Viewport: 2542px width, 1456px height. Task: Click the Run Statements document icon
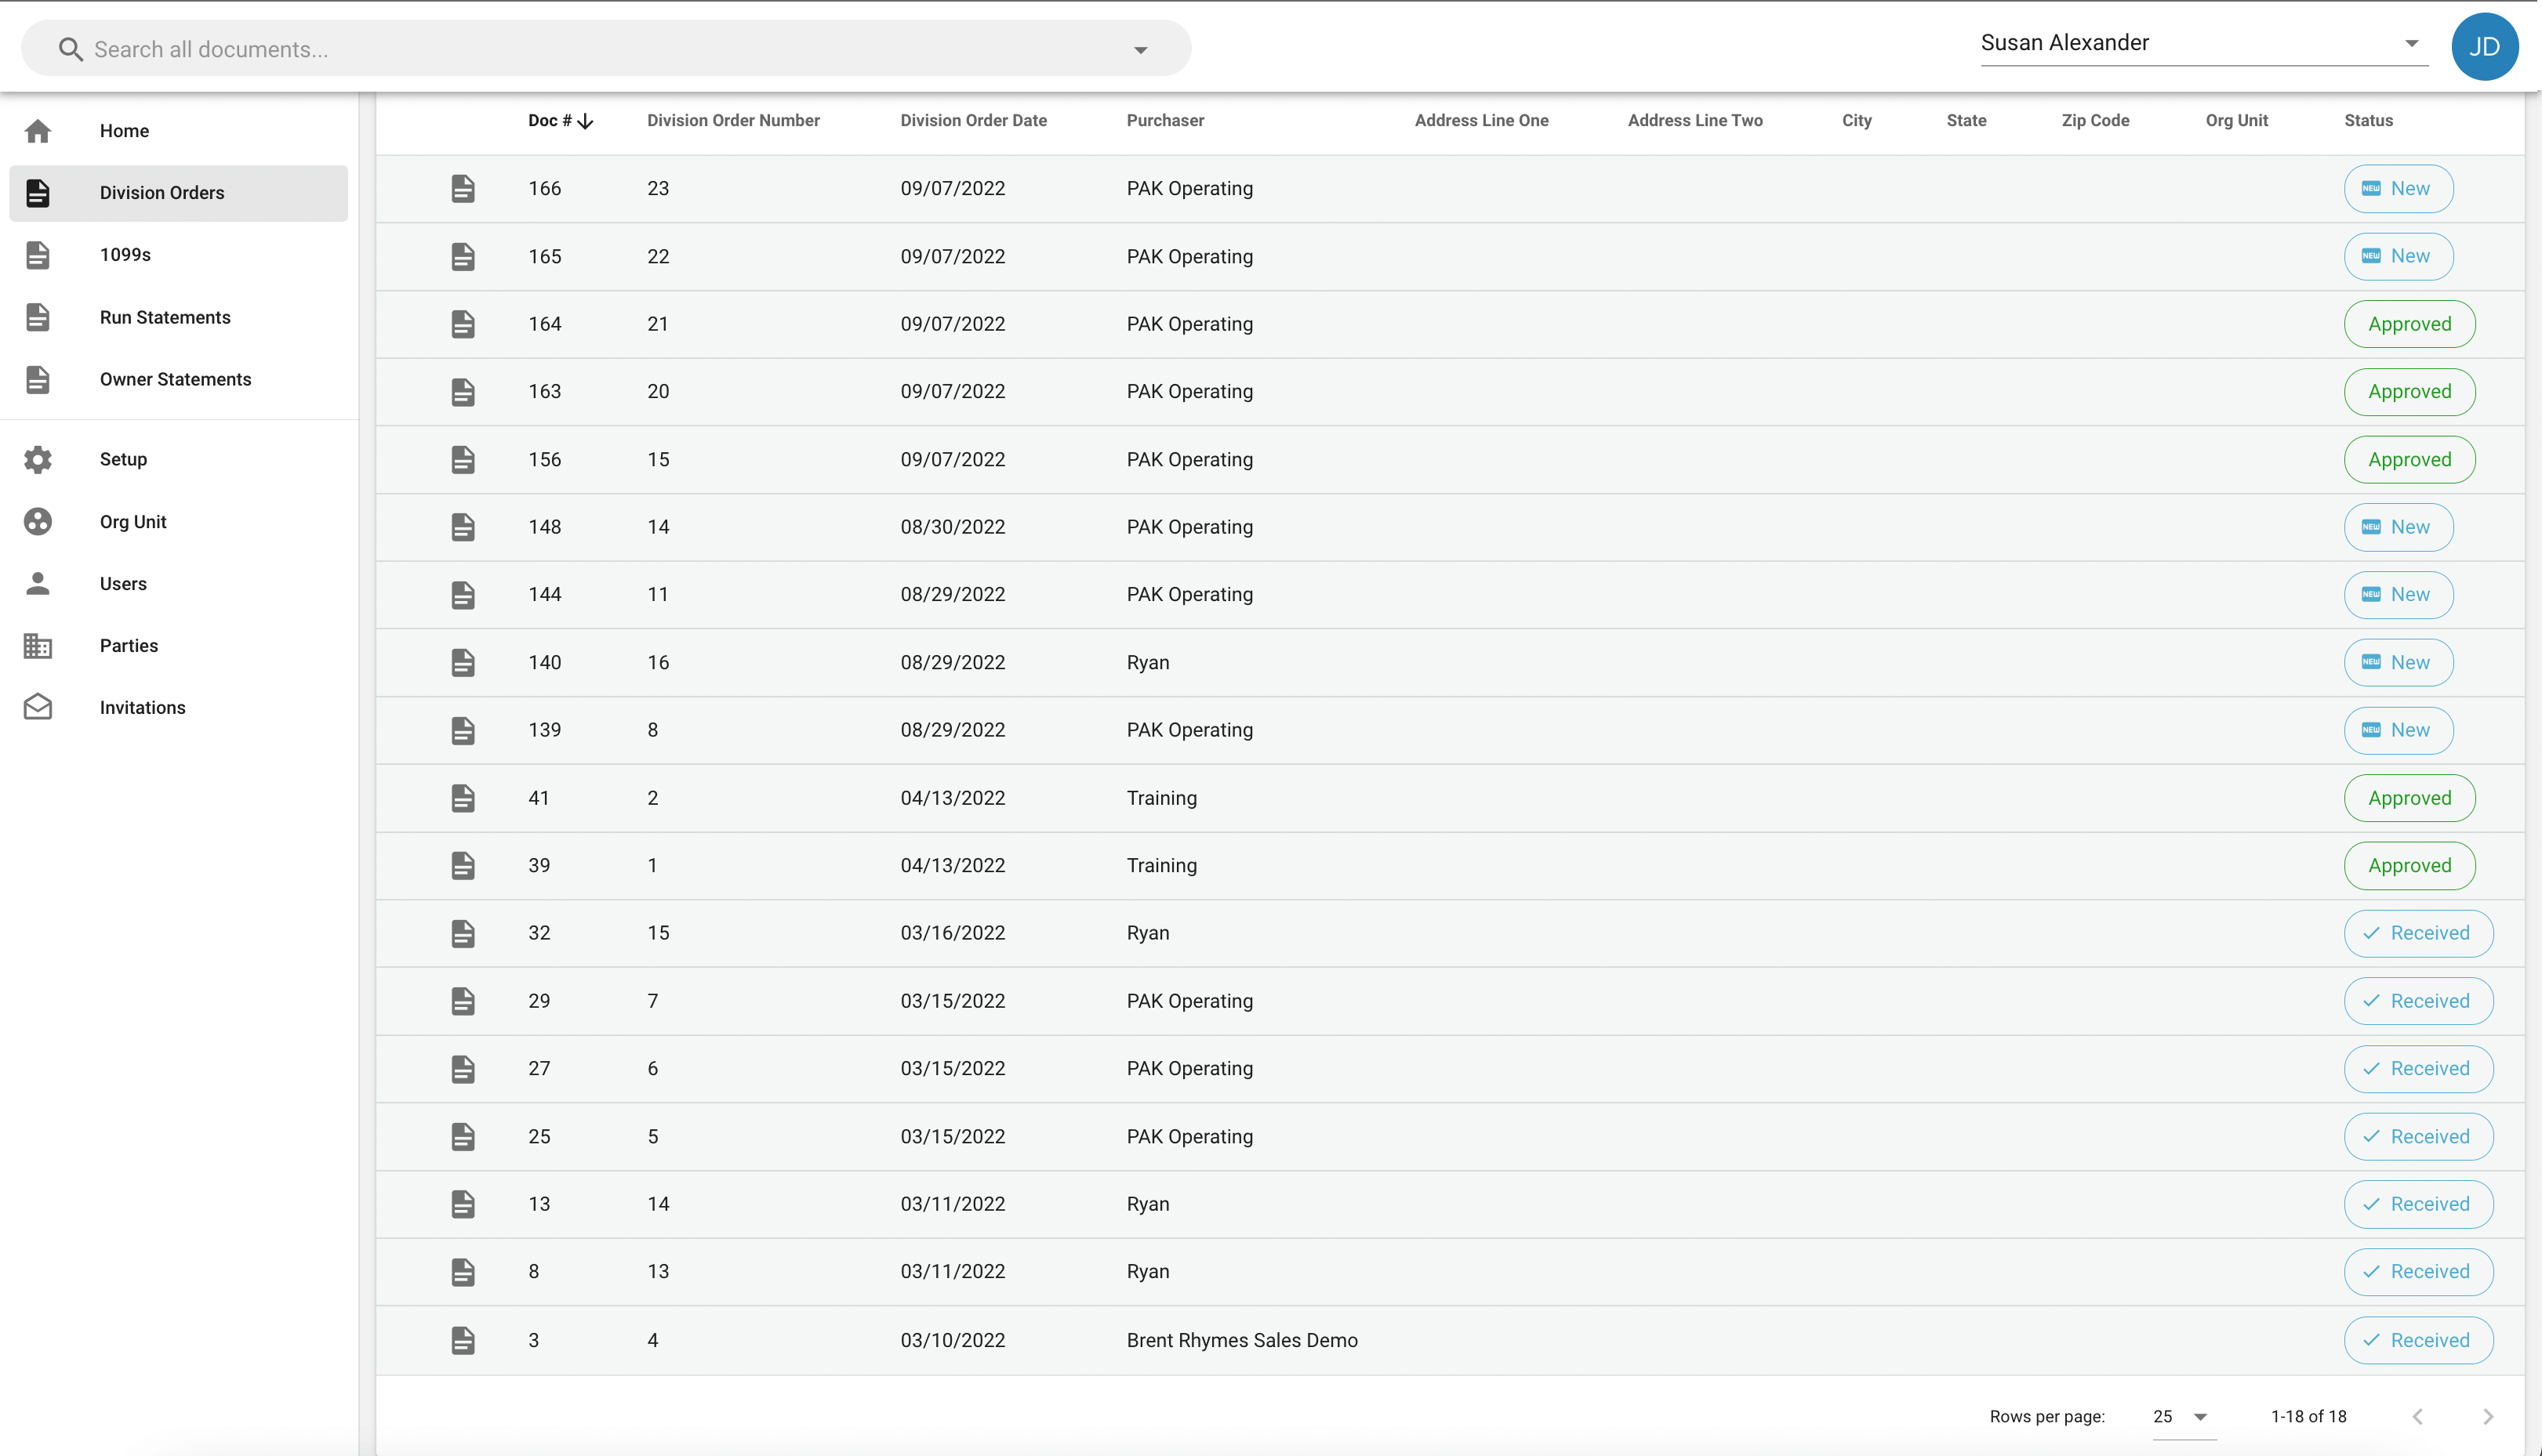tap(38, 317)
